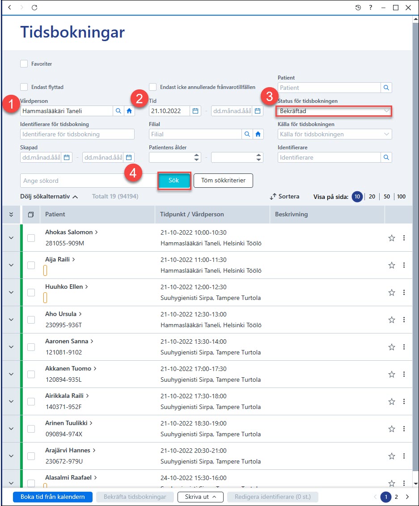419x506 pixels.
Task: Show 100 results per page
Action: (x=401, y=197)
